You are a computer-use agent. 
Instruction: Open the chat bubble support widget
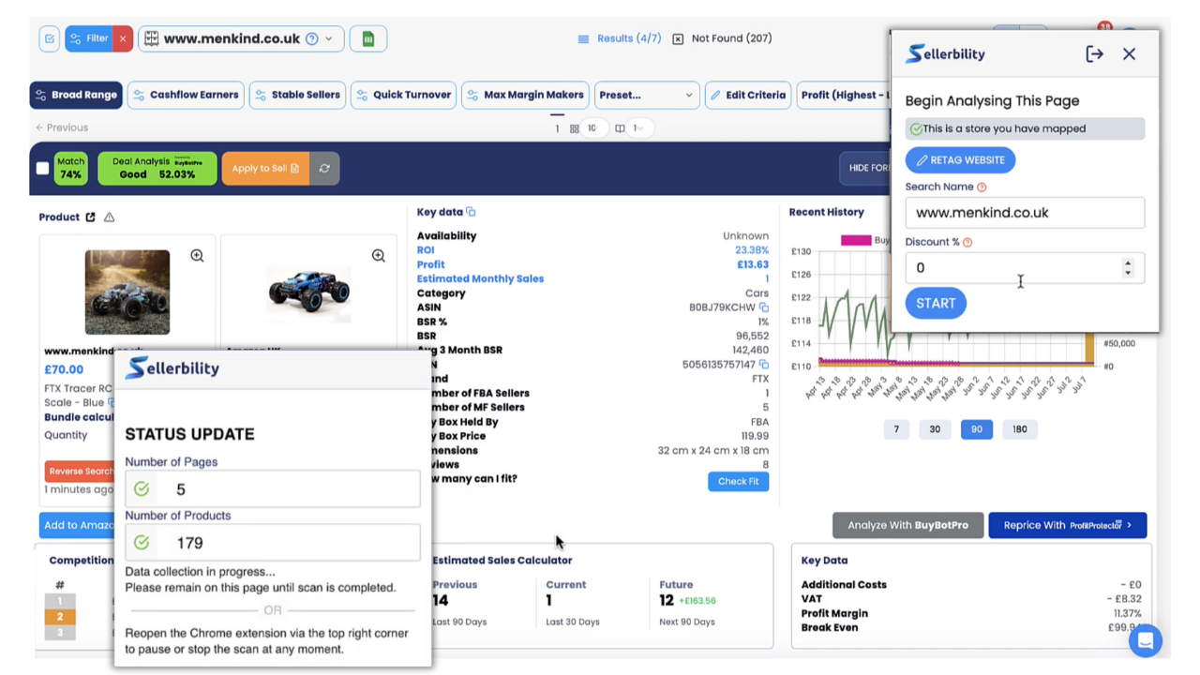[x=1145, y=641]
